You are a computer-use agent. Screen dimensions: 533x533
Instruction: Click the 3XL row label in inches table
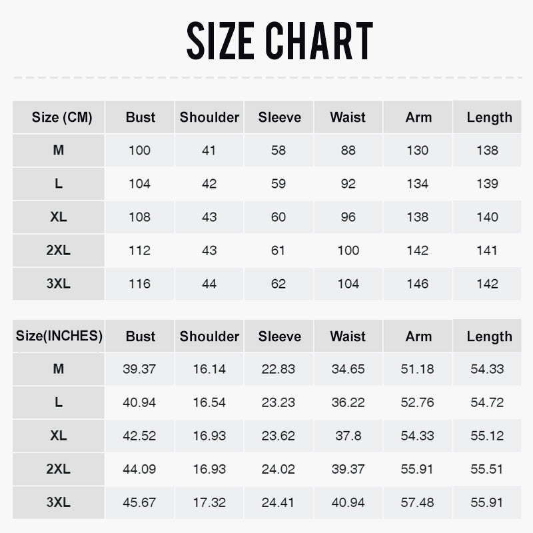coord(59,502)
